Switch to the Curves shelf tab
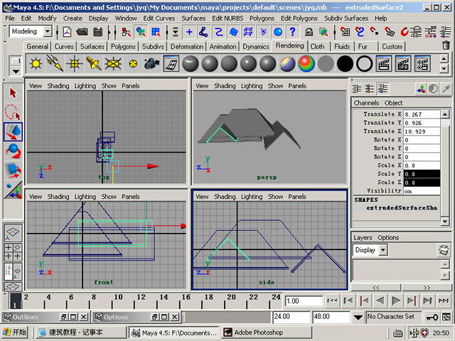 (64, 47)
